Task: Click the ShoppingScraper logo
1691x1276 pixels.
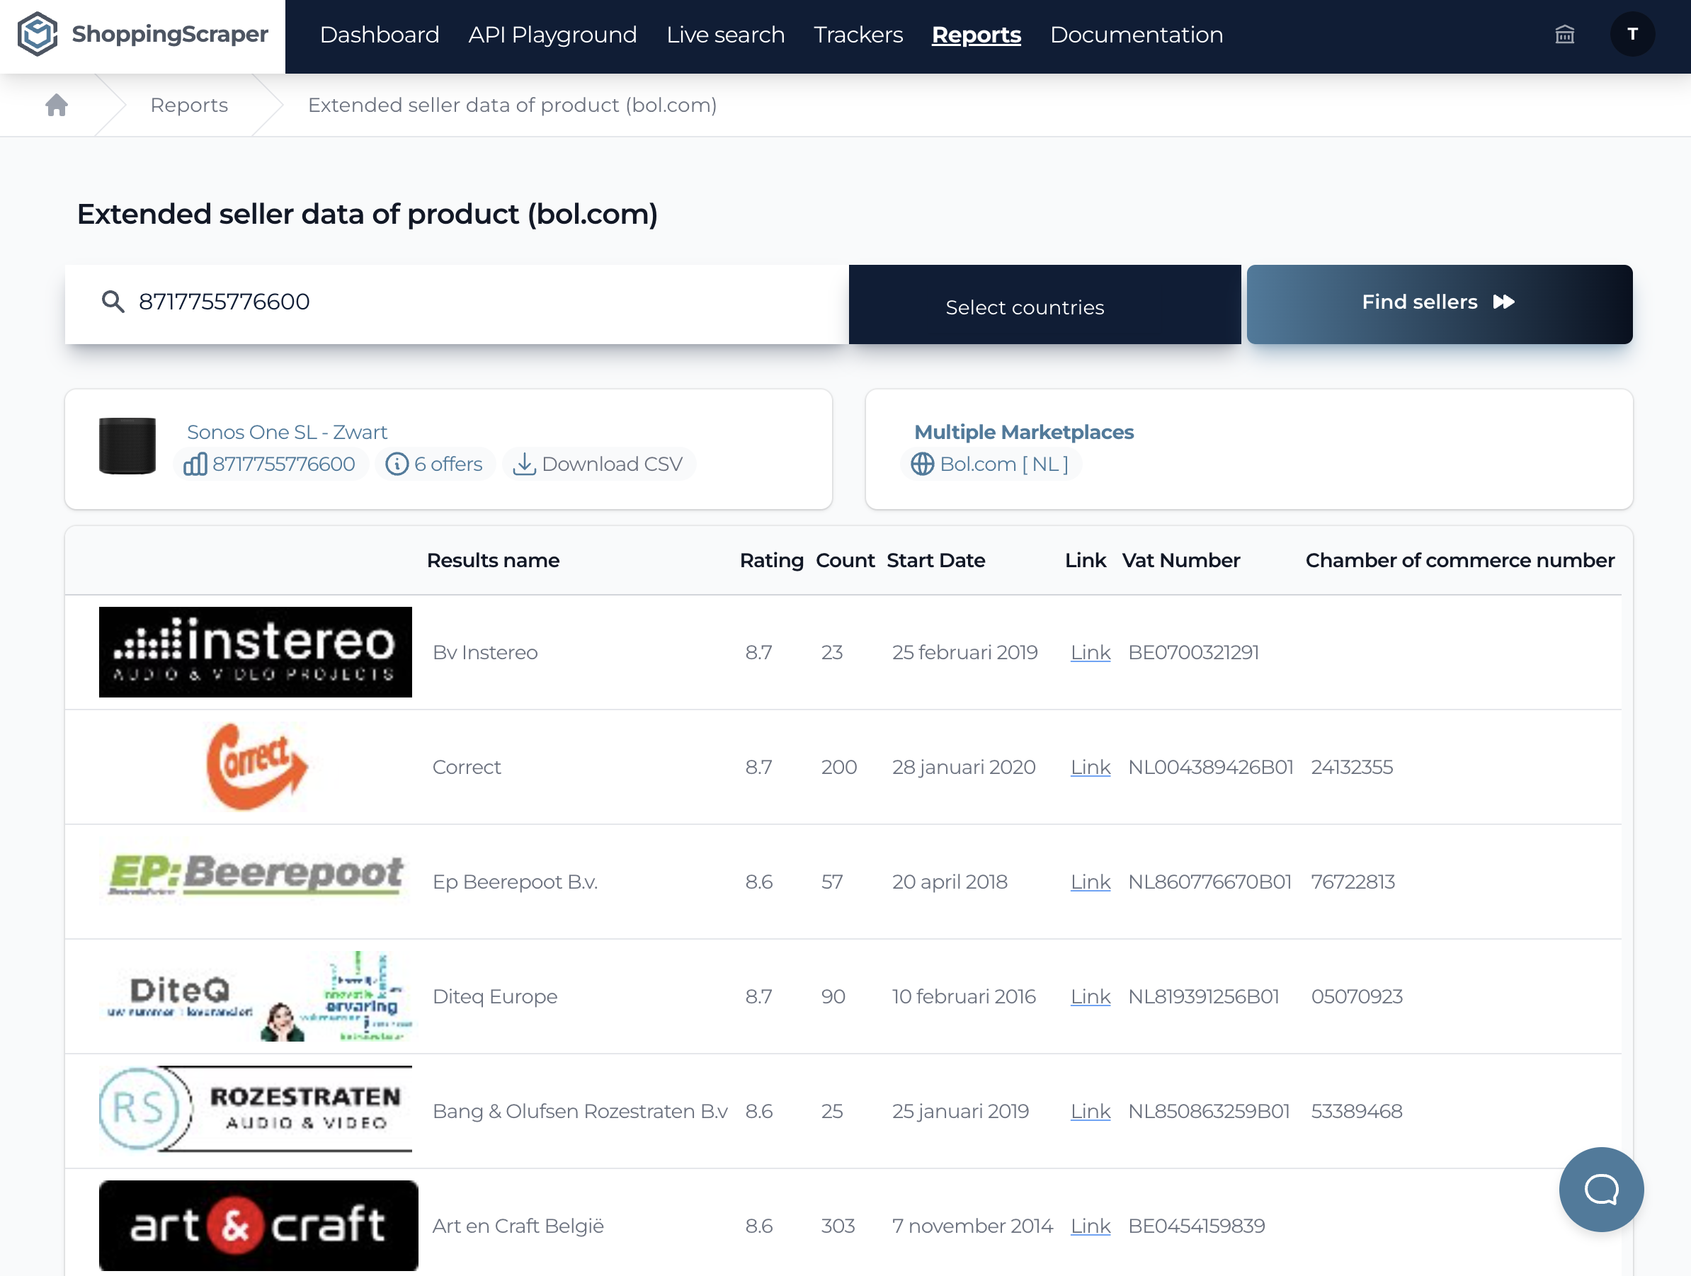Action: [143, 35]
